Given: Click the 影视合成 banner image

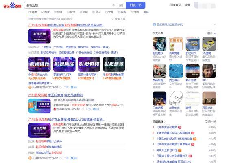Looking at the screenshot, I should [64, 64].
